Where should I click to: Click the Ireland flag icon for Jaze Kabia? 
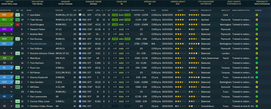click(x=80, y=15)
